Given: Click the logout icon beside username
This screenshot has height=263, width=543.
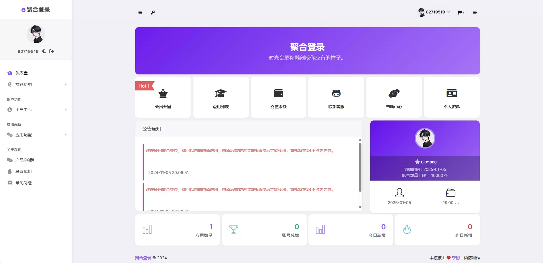Looking at the screenshot, I should [x=52, y=51].
